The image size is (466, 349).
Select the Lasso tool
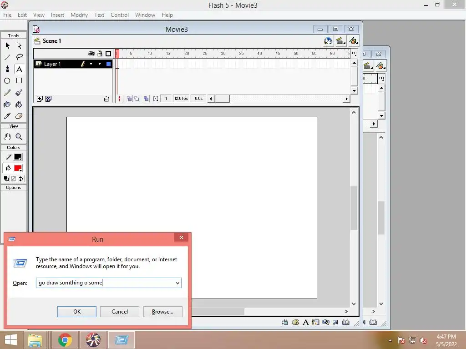[19, 57]
